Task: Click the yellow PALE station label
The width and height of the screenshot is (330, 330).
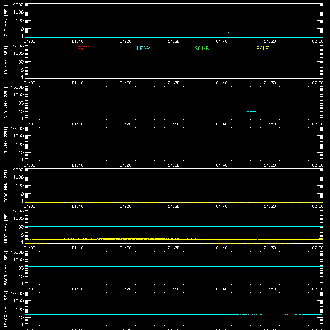Action: [262, 48]
